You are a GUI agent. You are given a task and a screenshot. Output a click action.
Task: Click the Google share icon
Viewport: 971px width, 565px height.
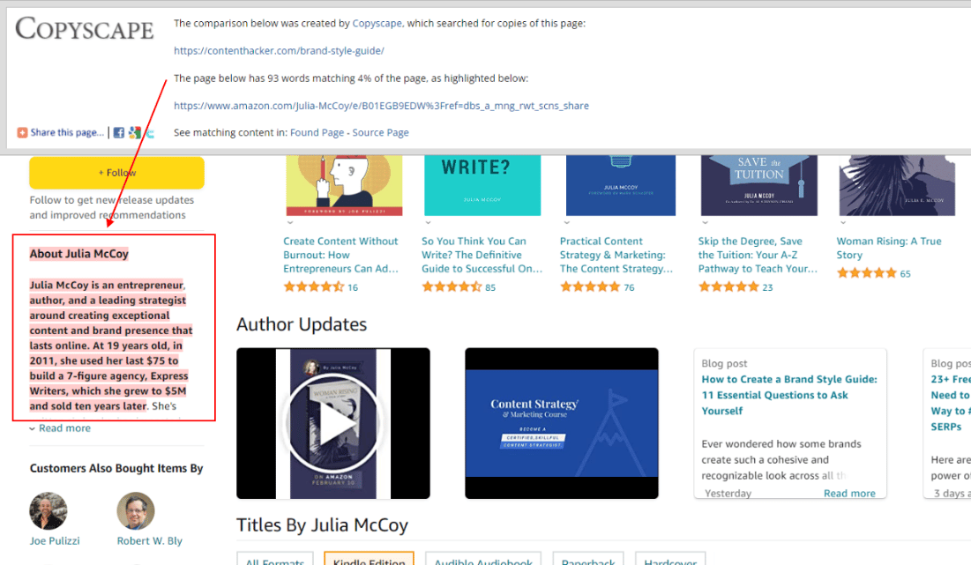pyautogui.click(x=134, y=132)
